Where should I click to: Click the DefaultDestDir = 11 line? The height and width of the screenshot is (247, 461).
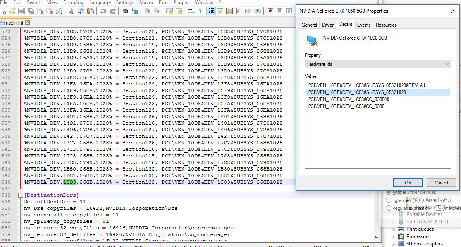pyautogui.click(x=55, y=202)
